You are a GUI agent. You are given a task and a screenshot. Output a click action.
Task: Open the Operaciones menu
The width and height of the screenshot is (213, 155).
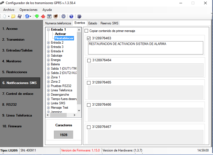coord(28,10)
